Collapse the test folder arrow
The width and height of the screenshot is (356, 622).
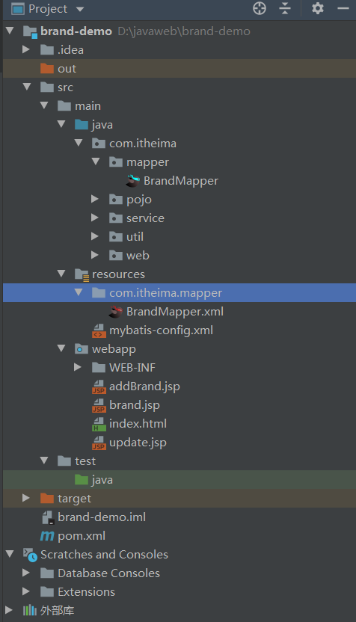(44, 461)
